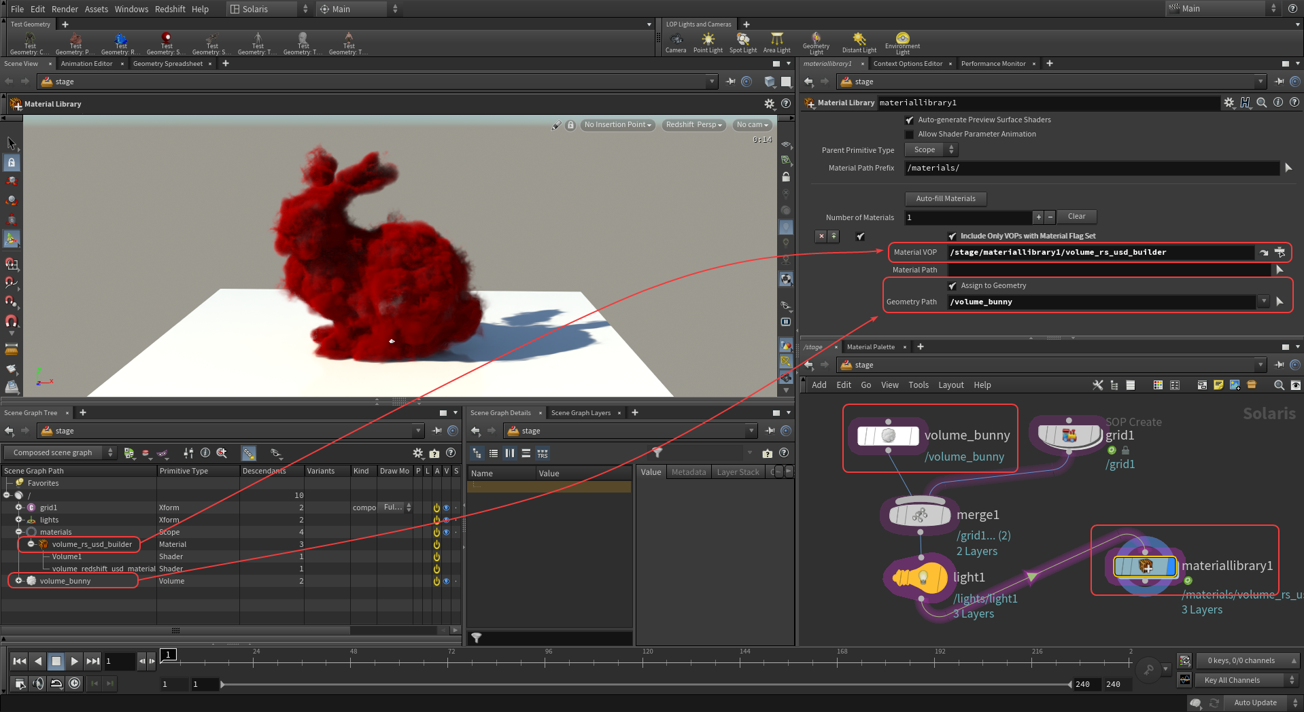Click the Auto-fill Materials button
This screenshot has width=1304, height=712.
(946, 199)
